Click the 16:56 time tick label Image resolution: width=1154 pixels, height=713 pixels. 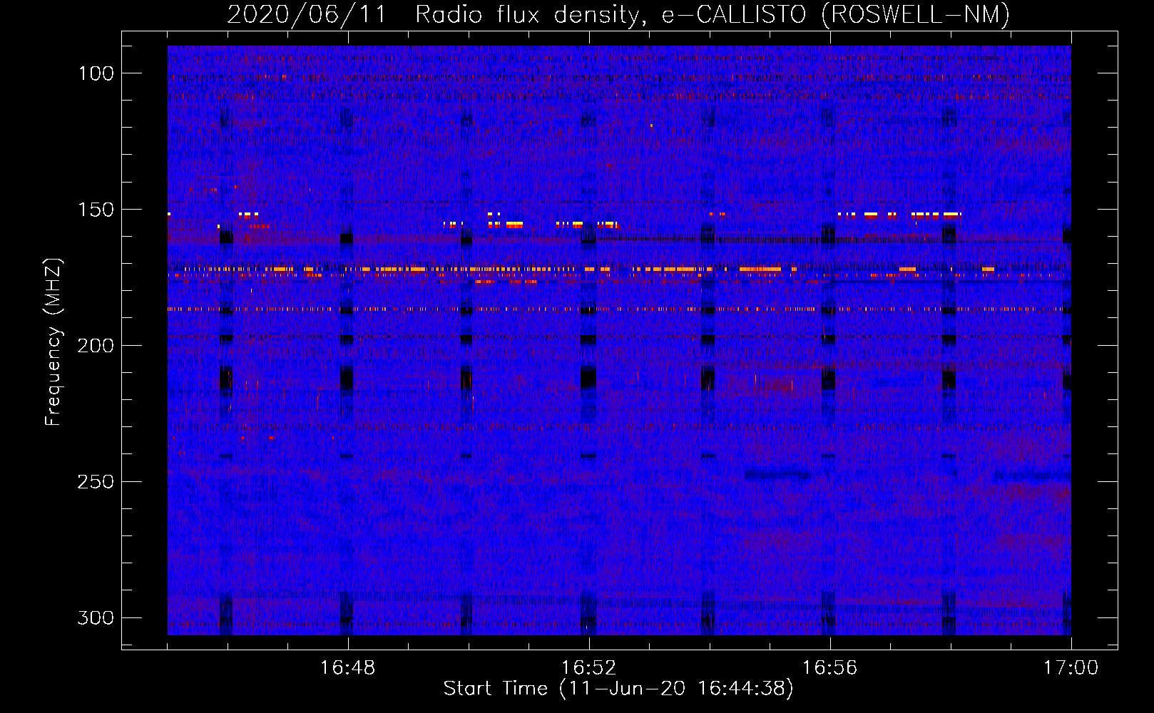(829, 668)
